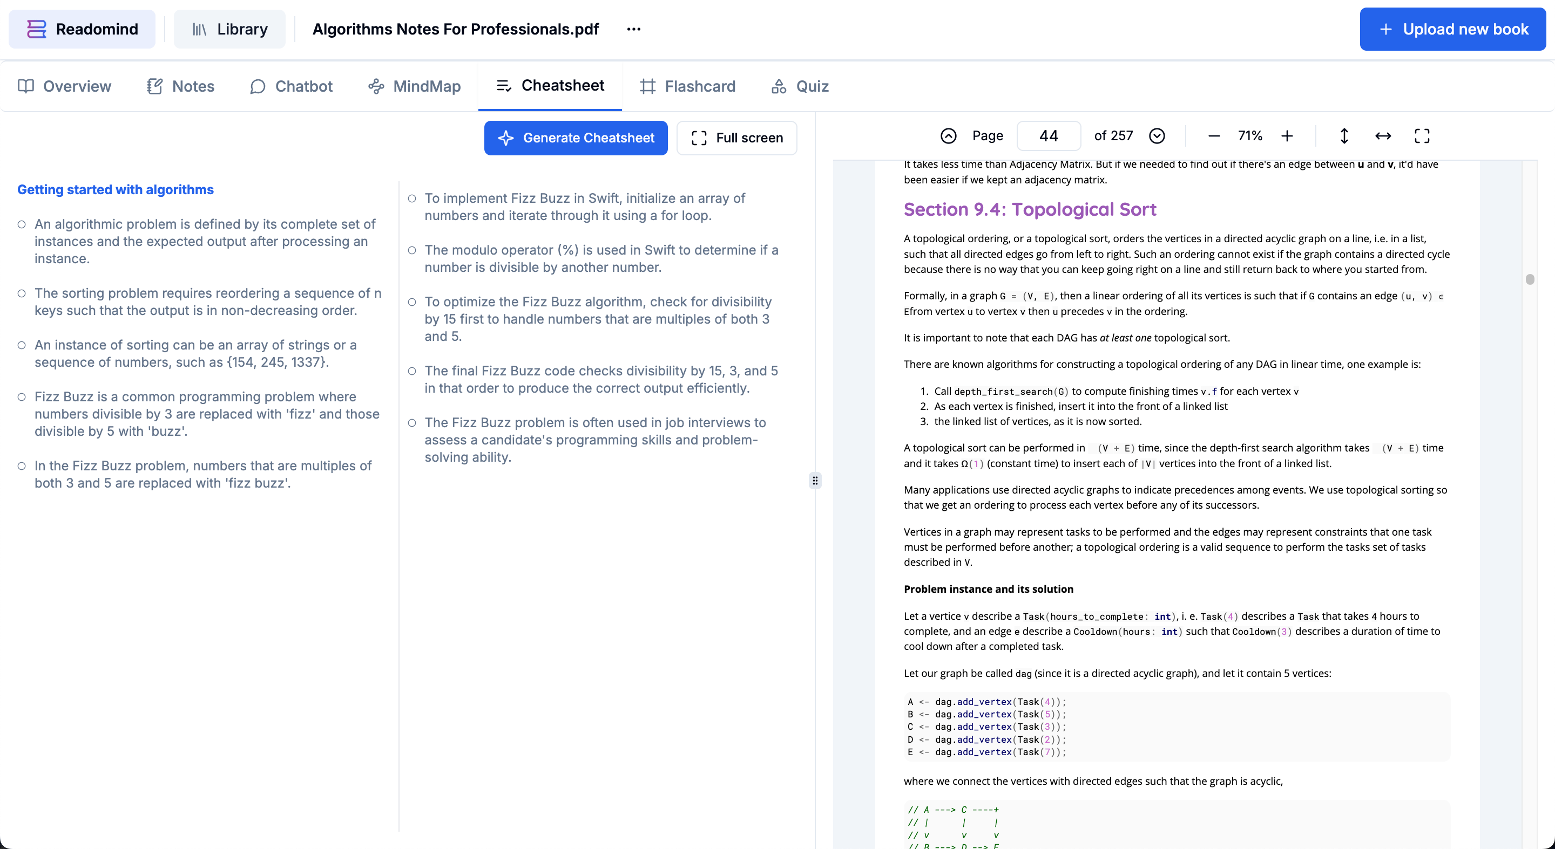The height and width of the screenshot is (849, 1555).
Task: Click the Full screen cheatsheet button
Action: 736,138
